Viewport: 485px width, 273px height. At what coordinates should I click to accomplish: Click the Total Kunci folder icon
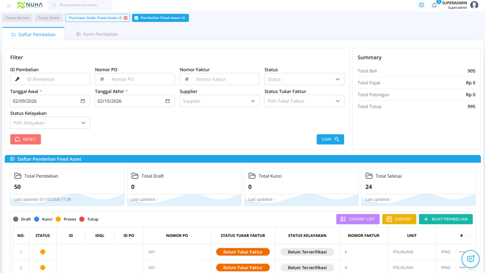252,176
